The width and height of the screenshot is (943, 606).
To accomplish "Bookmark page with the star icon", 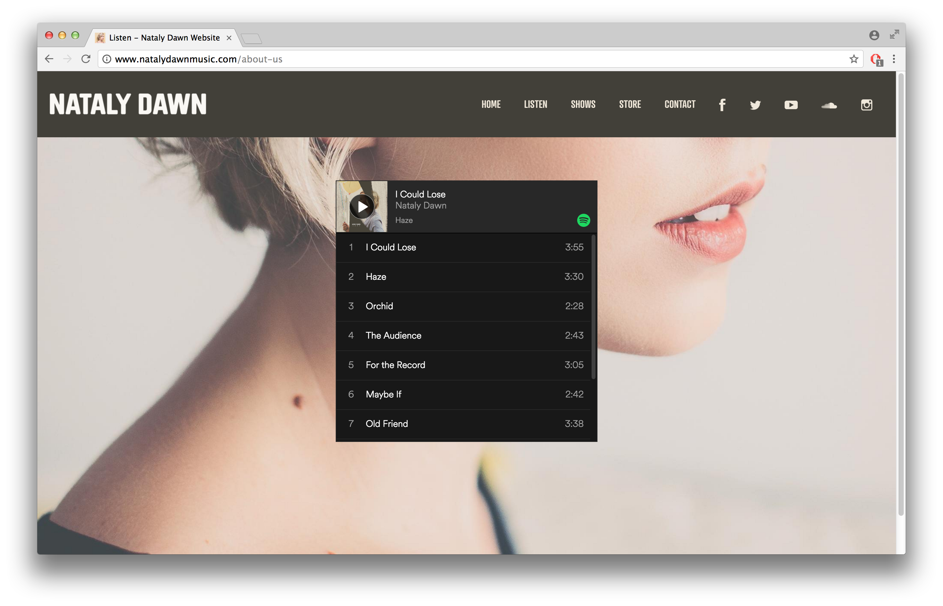I will click(x=854, y=59).
